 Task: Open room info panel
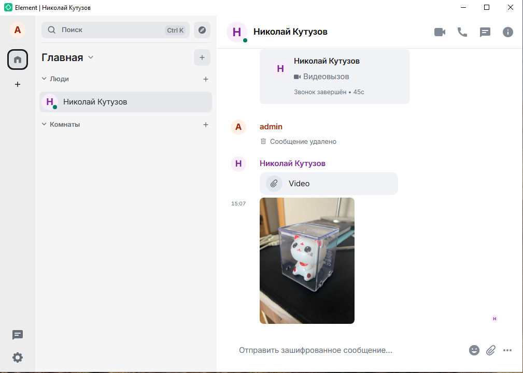point(508,32)
